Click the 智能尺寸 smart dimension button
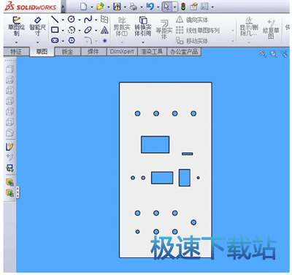 pyautogui.click(x=37, y=26)
